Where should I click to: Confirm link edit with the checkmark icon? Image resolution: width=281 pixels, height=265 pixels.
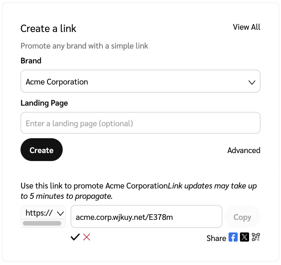[75, 237]
